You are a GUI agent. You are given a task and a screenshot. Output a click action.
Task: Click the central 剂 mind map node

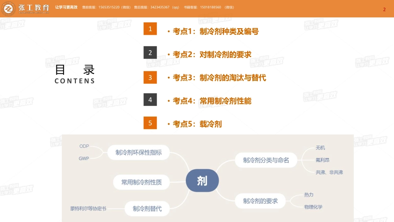(x=202, y=181)
